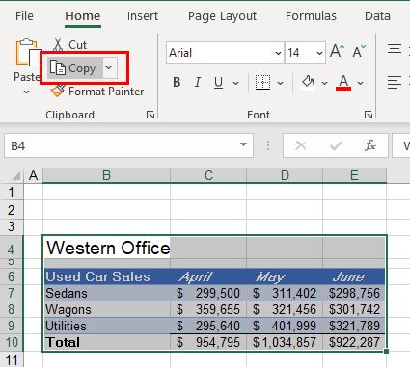
Task: Select row 7 header
Action: pyautogui.click(x=12, y=293)
